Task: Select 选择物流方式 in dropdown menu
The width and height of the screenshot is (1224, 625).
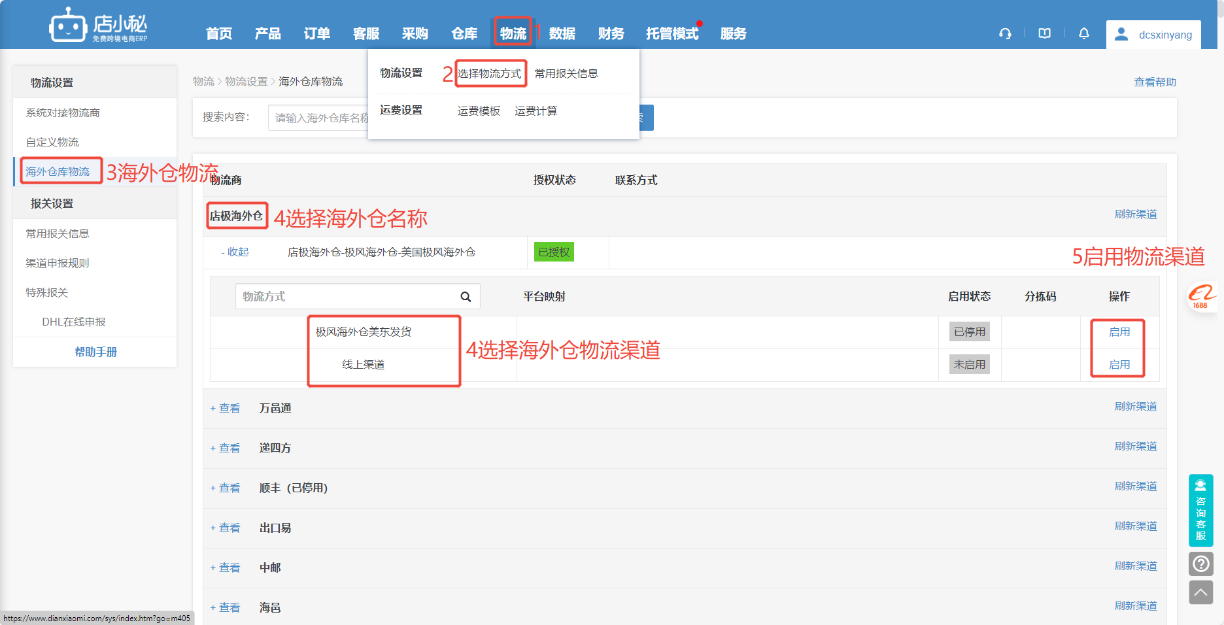Action: point(490,73)
